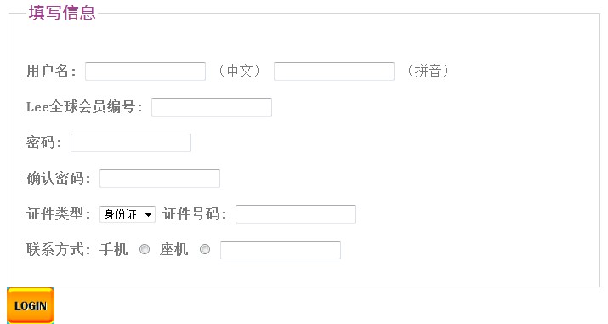Focus the 用户名 Chinese name input field
The image size is (608, 324).
[145, 71]
